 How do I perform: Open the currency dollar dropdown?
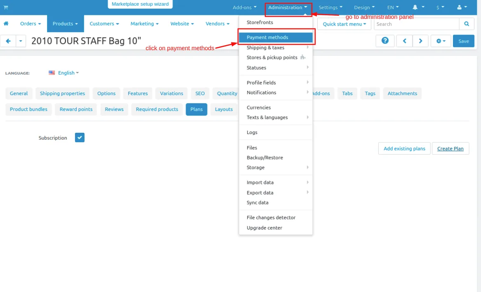tap(440, 7)
